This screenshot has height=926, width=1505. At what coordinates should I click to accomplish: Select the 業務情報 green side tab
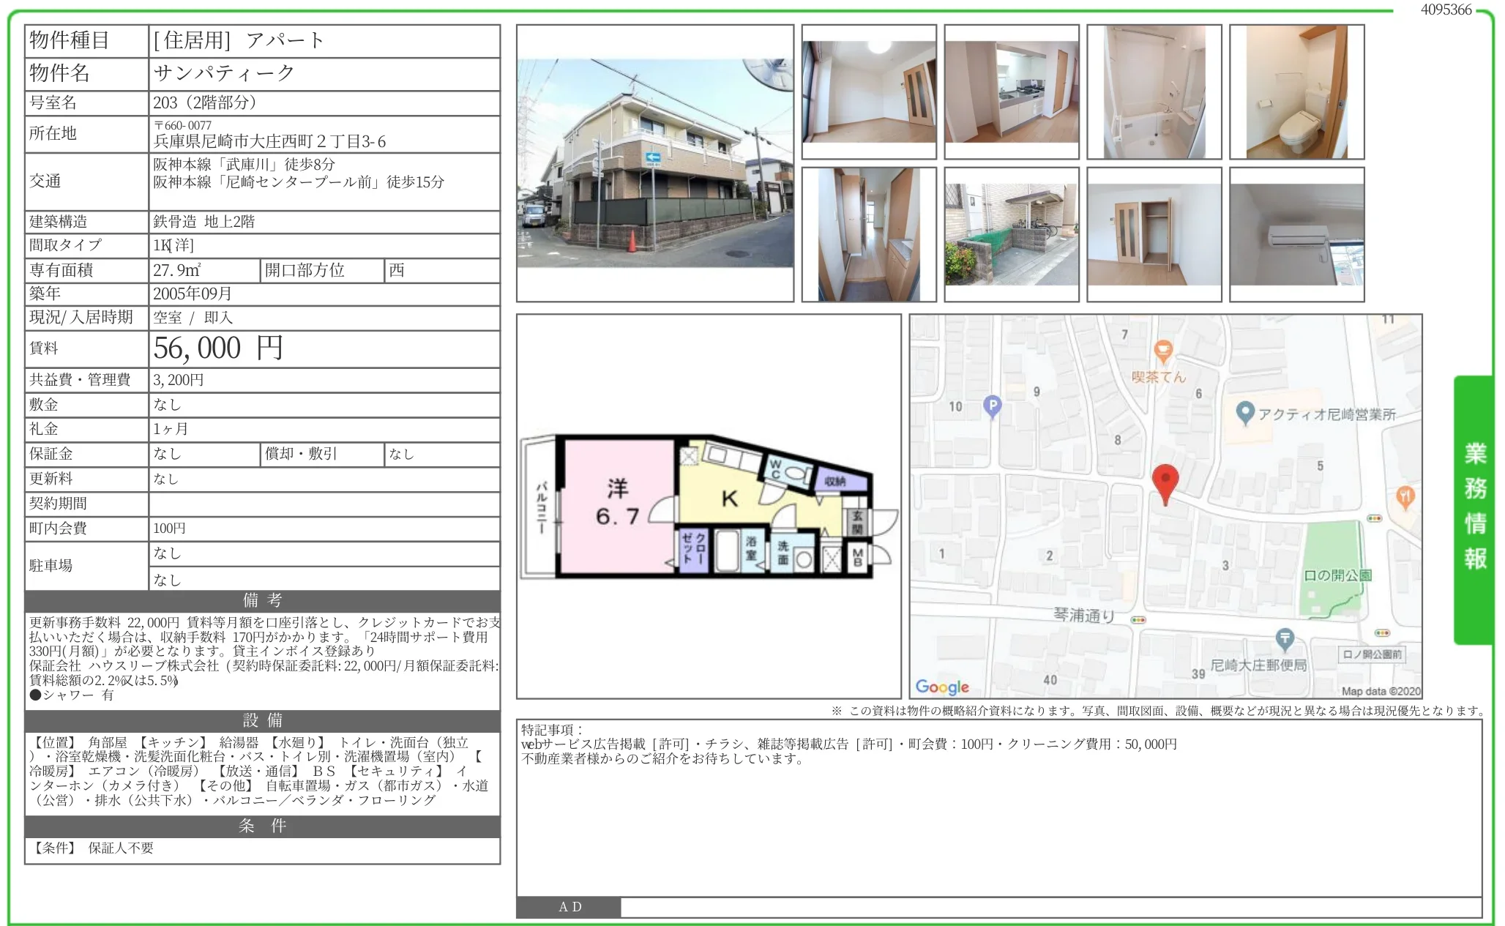pos(1474,509)
